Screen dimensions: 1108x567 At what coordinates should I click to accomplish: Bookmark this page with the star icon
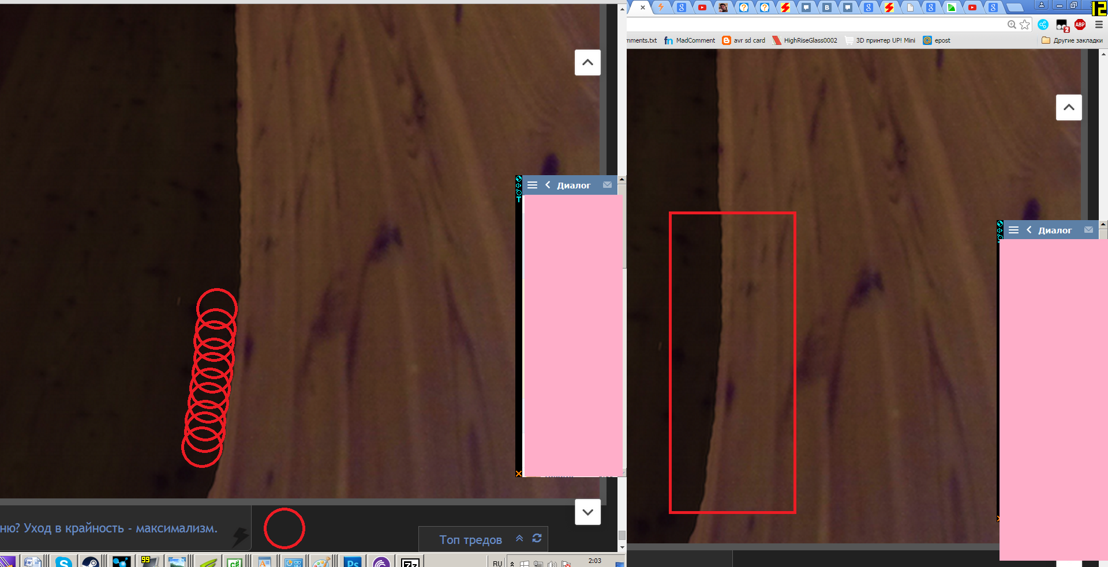point(1025,24)
